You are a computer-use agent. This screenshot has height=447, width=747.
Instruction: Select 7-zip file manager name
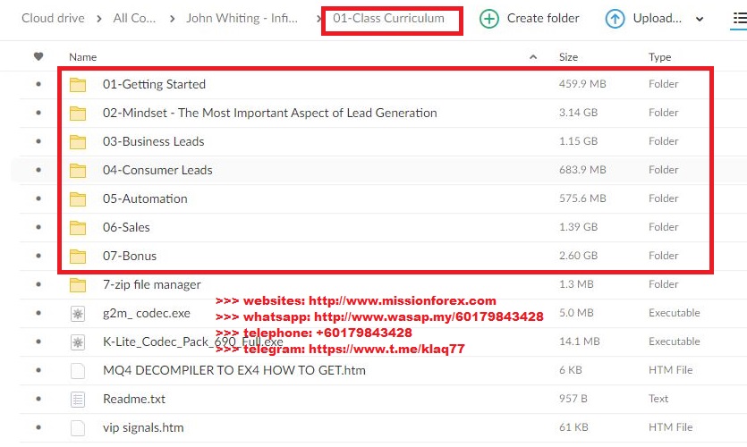152,284
